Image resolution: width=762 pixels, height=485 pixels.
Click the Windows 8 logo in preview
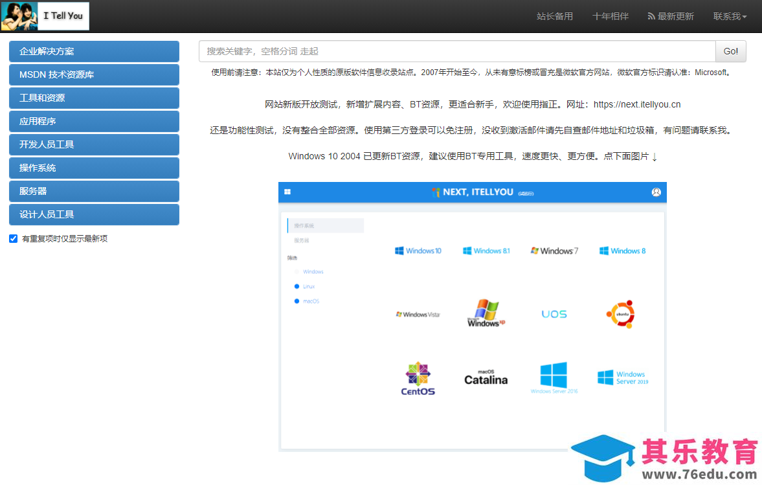click(623, 251)
